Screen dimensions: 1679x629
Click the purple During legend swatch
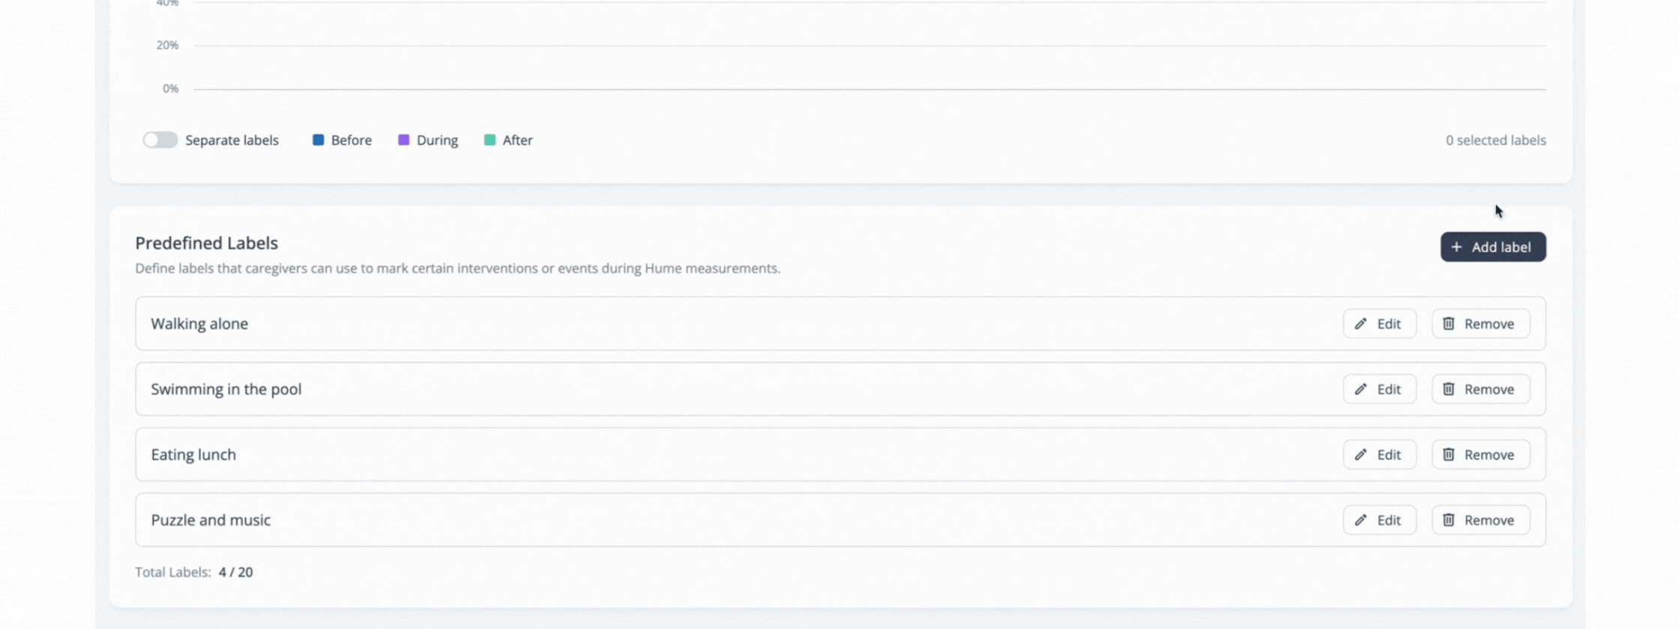(403, 140)
